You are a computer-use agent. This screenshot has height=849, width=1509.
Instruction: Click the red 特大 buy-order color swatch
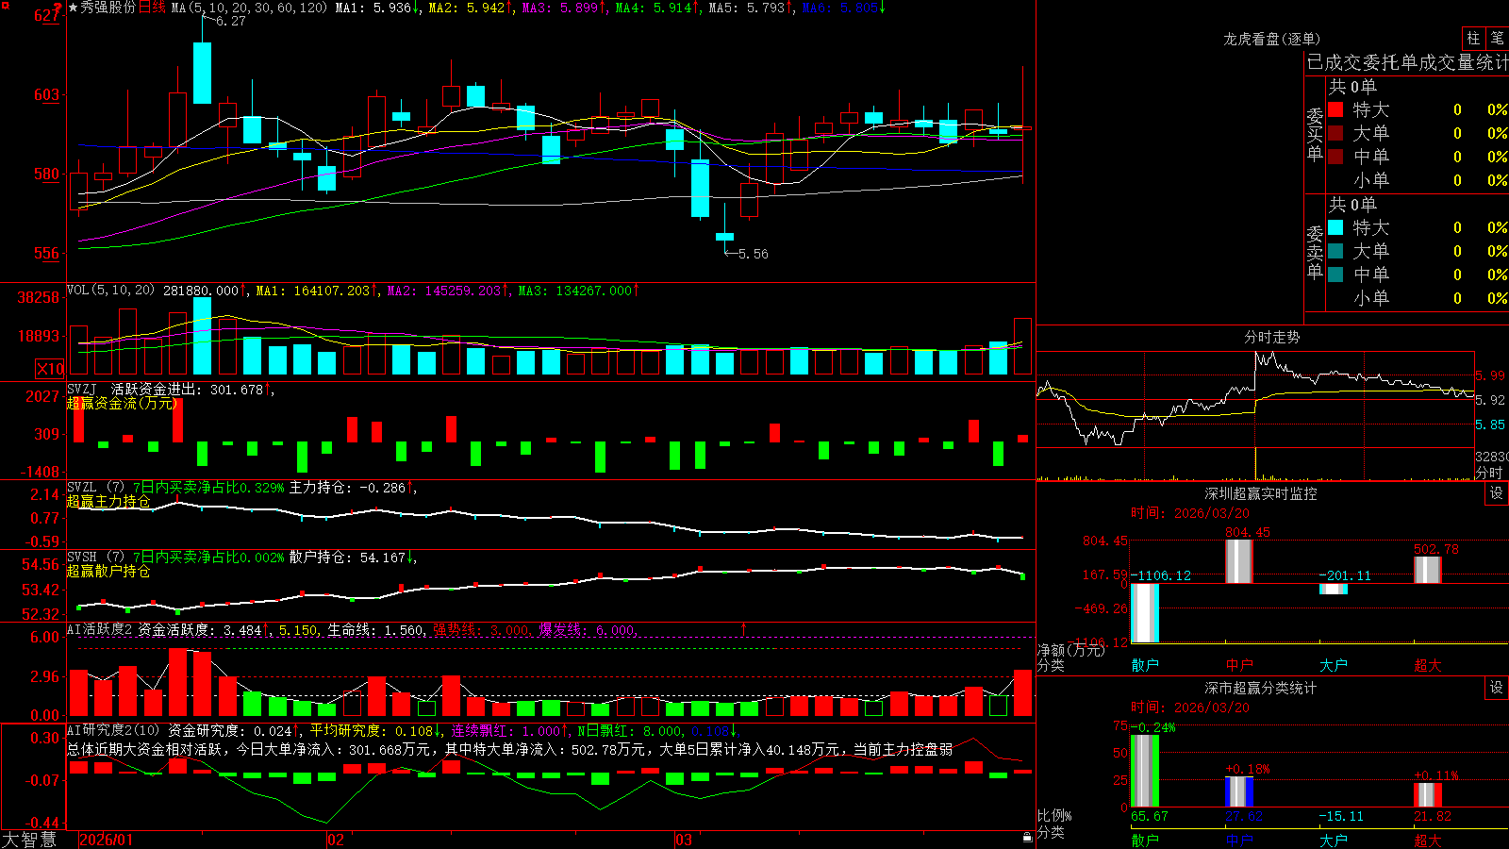click(x=1335, y=109)
